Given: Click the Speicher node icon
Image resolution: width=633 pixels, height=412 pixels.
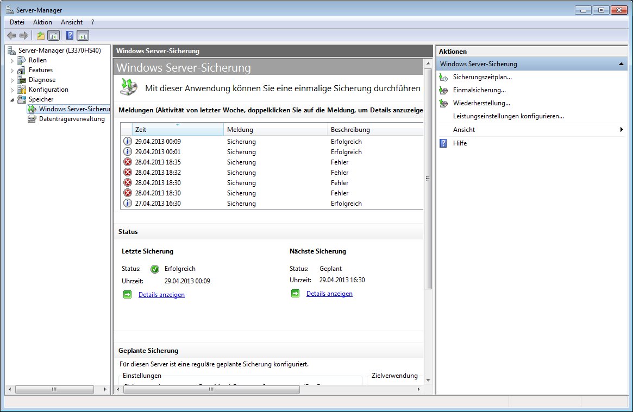Looking at the screenshot, I should point(22,99).
